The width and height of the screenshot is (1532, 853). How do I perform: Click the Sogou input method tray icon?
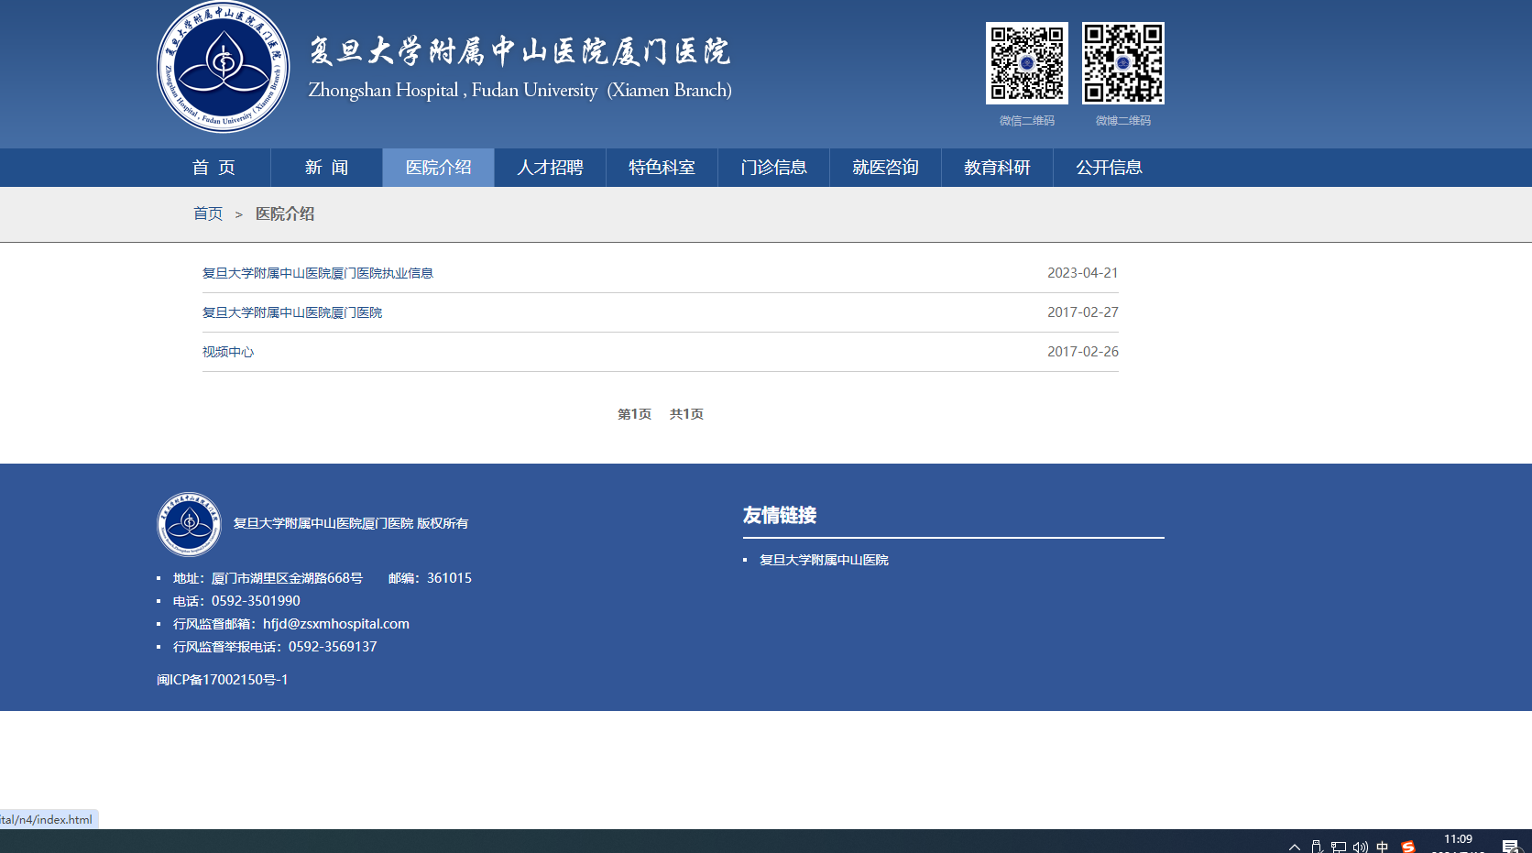click(x=1408, y=847)
